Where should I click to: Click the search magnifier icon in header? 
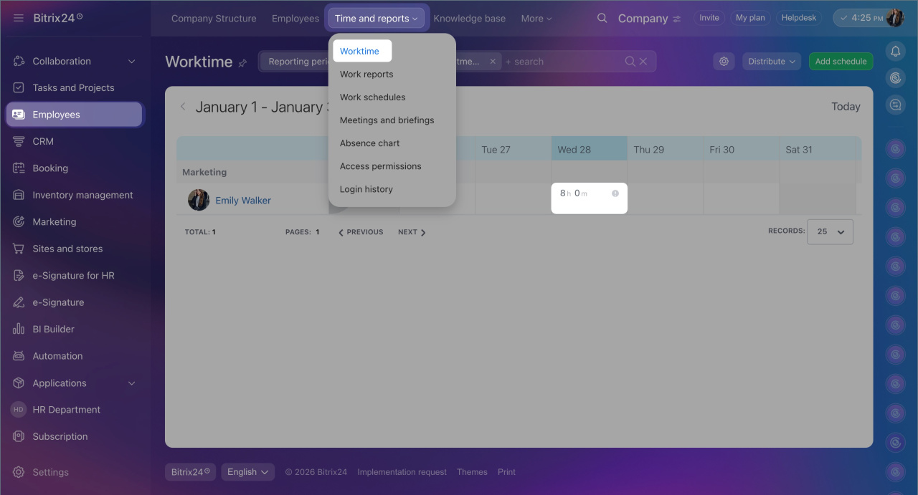(602, 19)
